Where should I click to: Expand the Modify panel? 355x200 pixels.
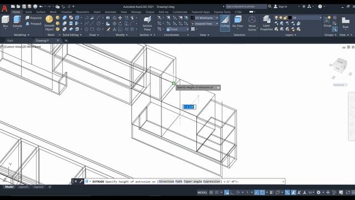pos(121,35)
